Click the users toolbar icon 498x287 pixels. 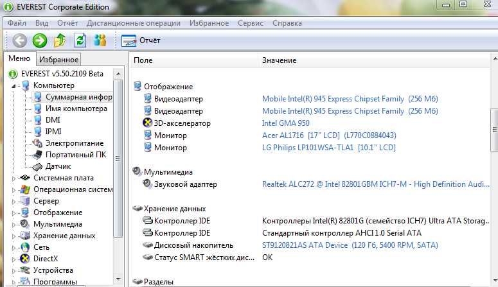point(100,40)
